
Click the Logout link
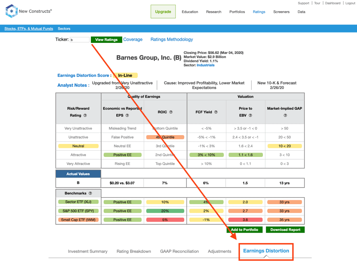[350, 3]
